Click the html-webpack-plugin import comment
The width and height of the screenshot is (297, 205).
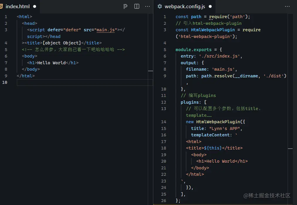[x=208, y=23]
